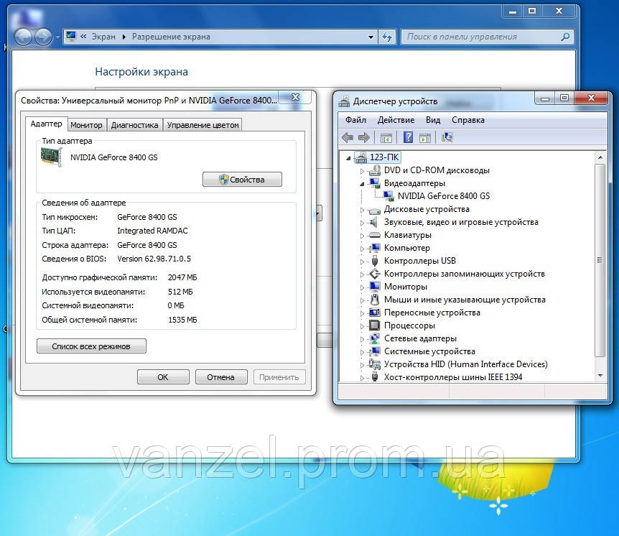The height and width of the screenshot is (536, 619).
Task: Switch to the Монитор tab
Action: pyautogui.click(x=86, y=125)
